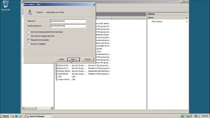Image resolution: width=210 pixels, height=118 pixels.
Task: Click the user avatar icon in New Object dialog
Action: point(30,12)
